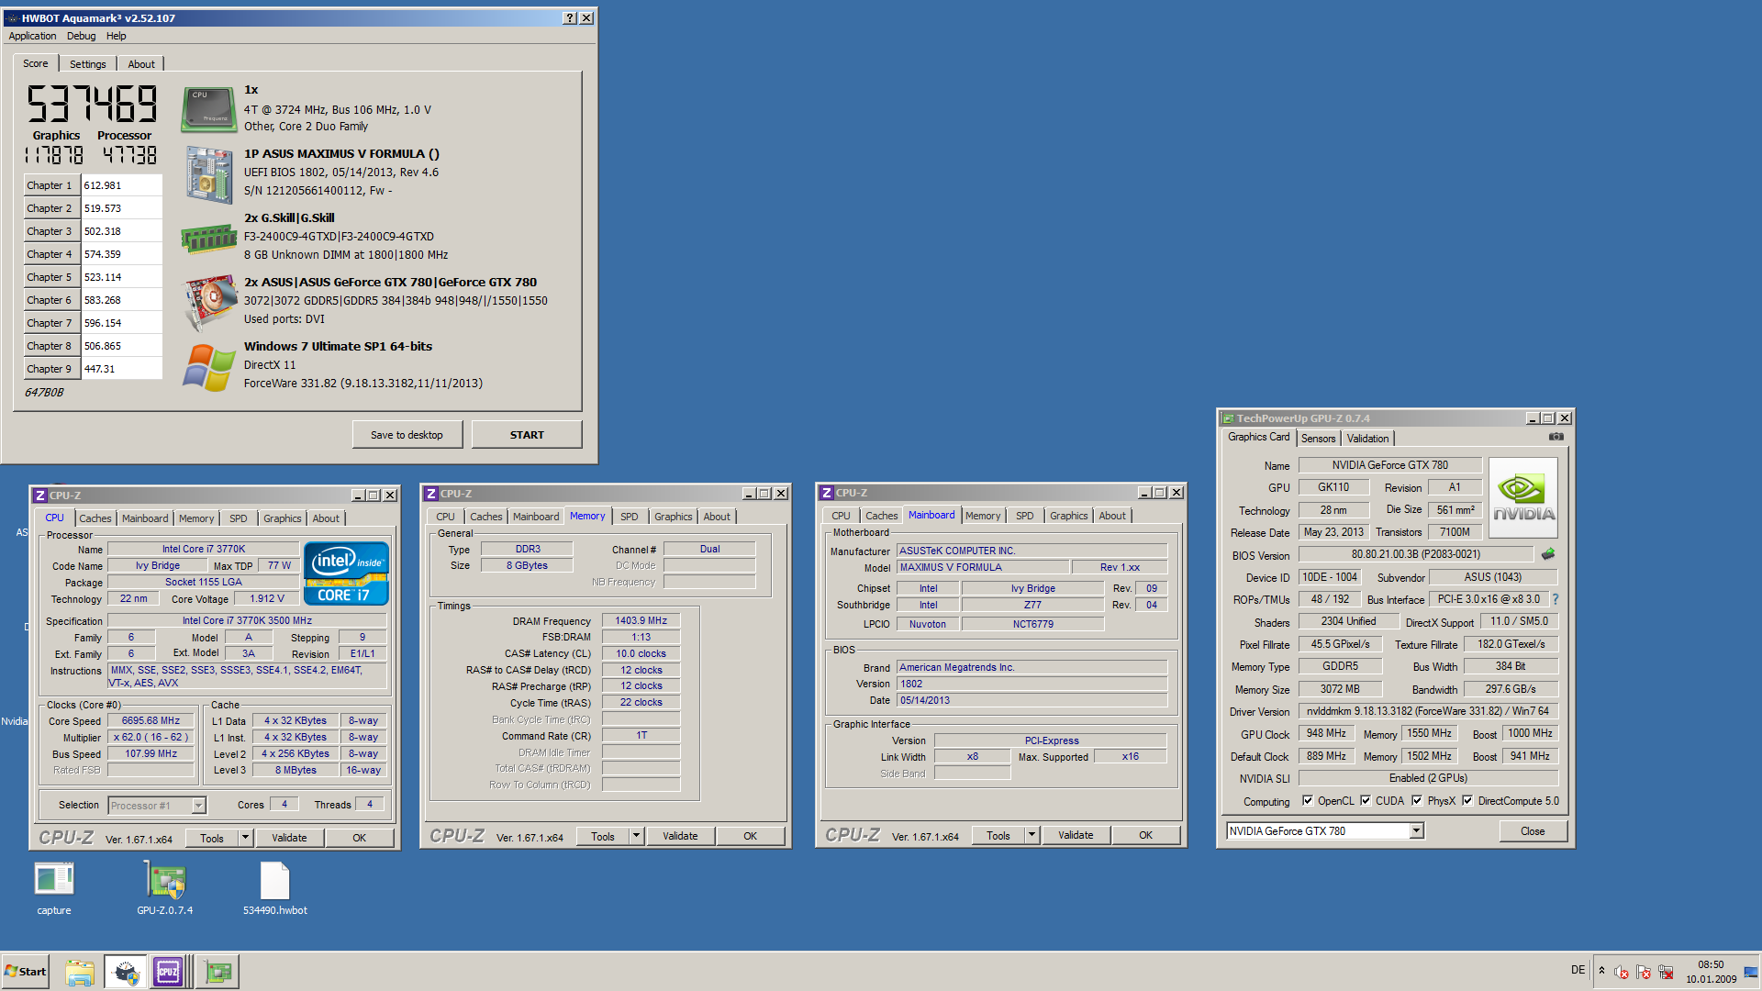Click the Chapter 1 score field
1762x991 pixels.
coord(122,185)
